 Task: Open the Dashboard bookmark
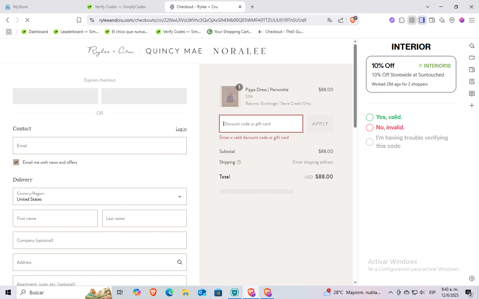tap(34, 32)
